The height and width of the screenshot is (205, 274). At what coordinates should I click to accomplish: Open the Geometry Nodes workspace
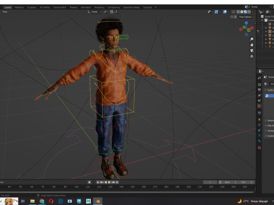[131, 7]
